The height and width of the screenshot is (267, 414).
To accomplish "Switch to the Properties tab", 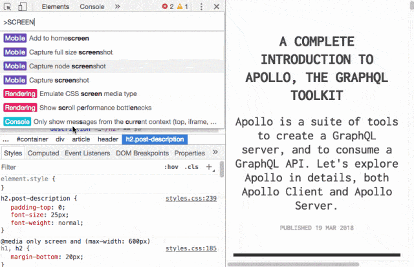I will [190, 153].
